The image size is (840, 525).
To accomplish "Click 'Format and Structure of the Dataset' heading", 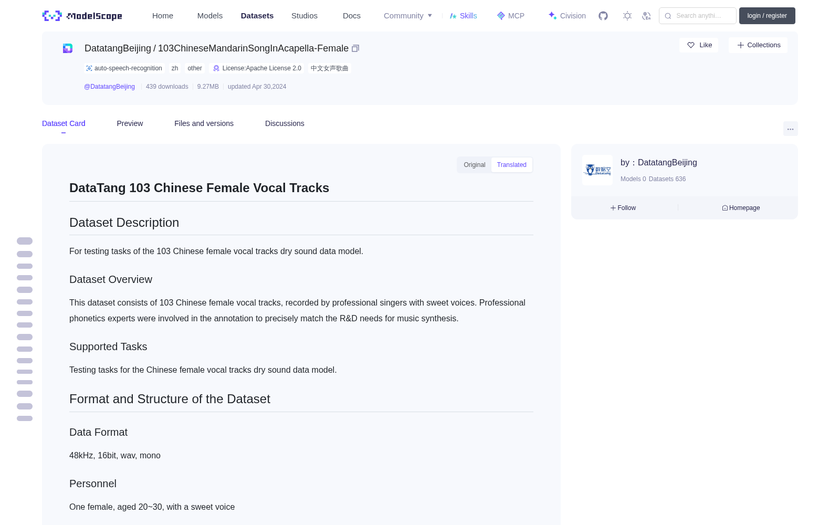I will pos(170,399).
